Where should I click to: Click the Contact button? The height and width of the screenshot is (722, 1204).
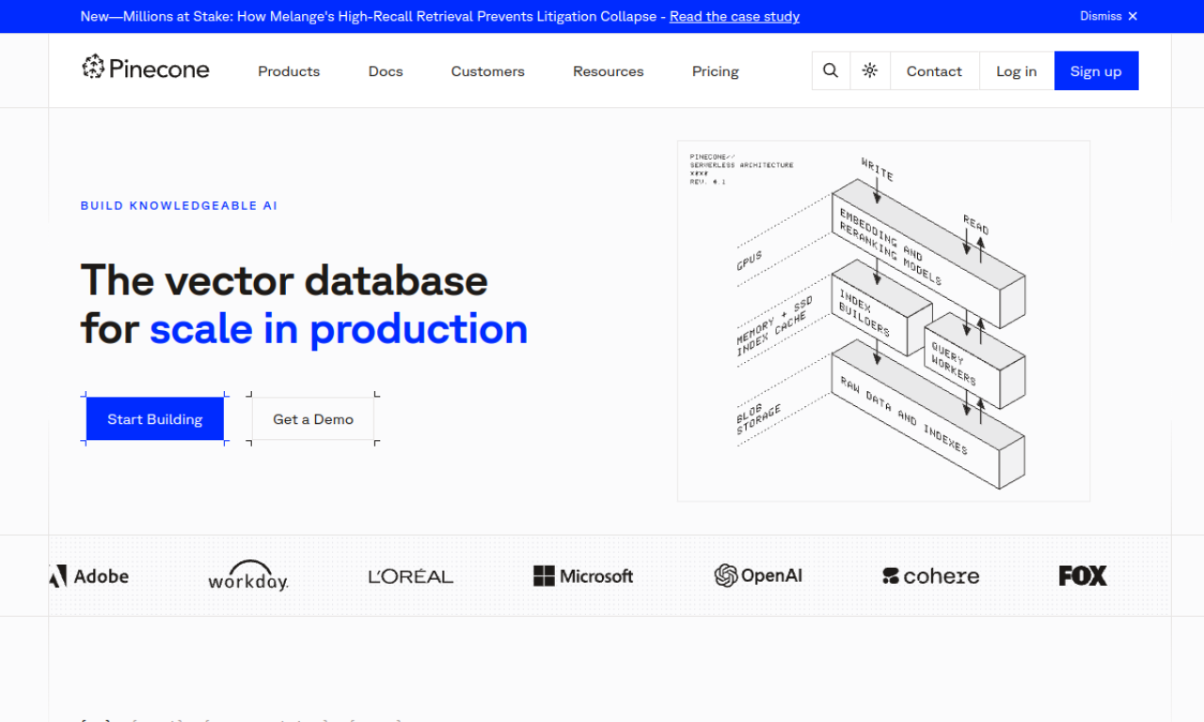[934, 71]
